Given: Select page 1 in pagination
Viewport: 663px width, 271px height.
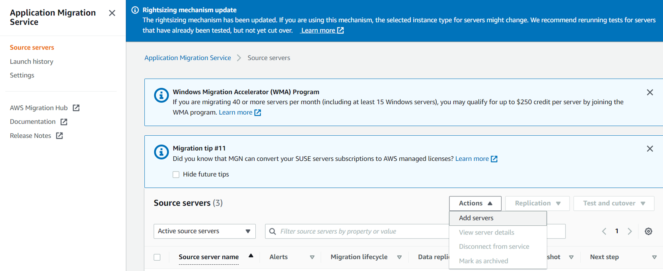Looking at the screenshot, I should tap(617, 231).
